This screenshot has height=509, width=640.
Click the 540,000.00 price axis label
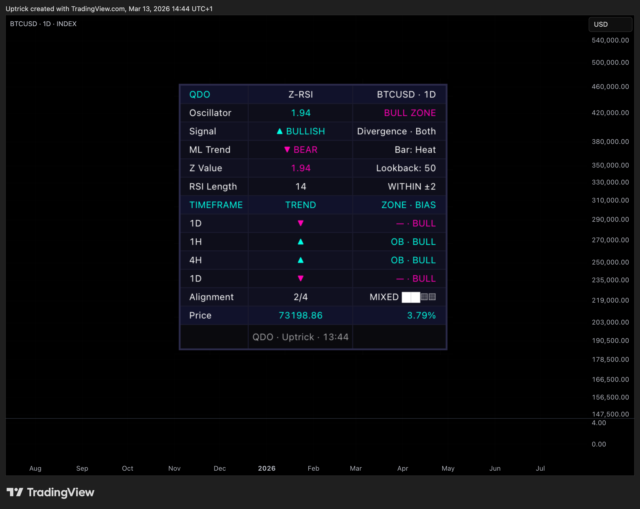(x=610, y=40)
